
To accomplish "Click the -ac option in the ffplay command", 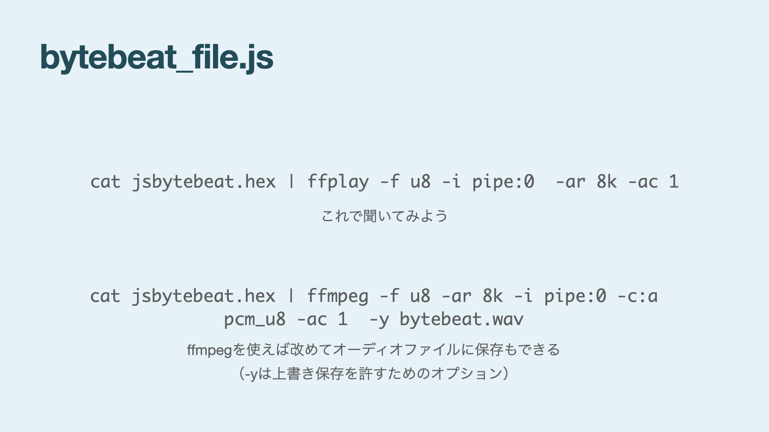I will pos(642,182).
